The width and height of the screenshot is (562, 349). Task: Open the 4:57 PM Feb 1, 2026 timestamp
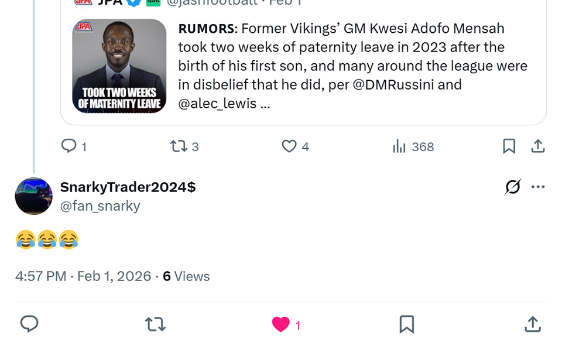[83, 276]
